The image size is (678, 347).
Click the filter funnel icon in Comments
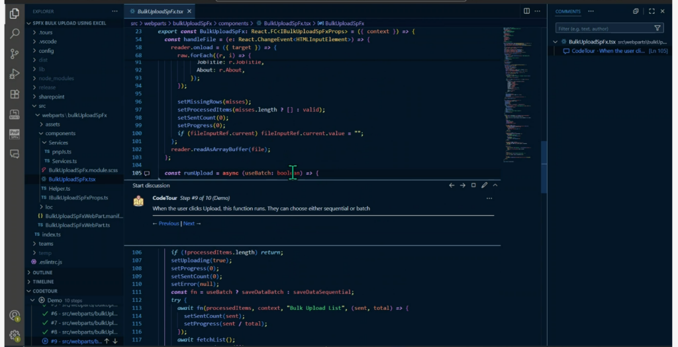(x=657, y=28)
